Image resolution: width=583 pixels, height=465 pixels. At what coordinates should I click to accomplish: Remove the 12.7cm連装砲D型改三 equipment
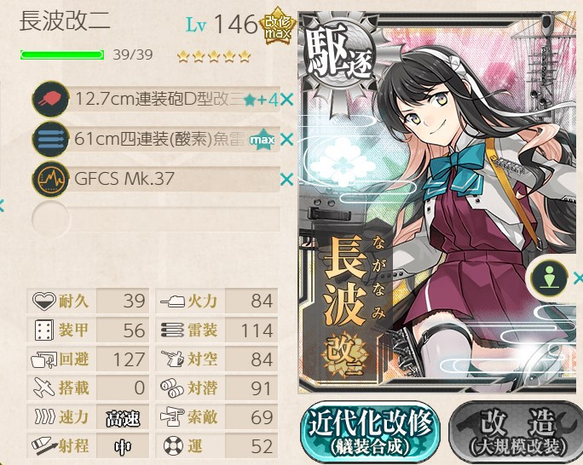pos(286,100)
